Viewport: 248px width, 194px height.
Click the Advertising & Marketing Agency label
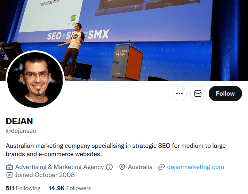click(x=59, y=167)
